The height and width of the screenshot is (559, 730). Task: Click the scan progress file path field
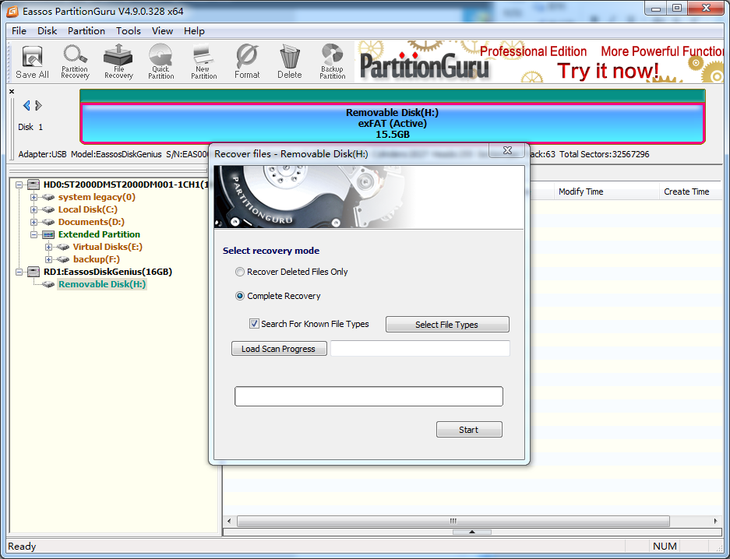420,348
